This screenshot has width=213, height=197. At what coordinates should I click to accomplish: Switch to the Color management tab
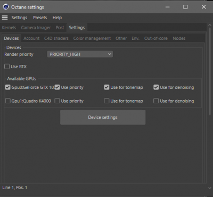(x=92, y=38)
